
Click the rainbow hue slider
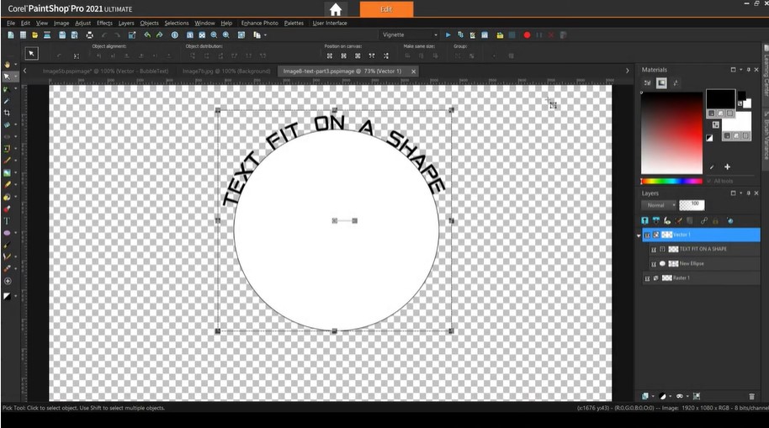coord(671,182)
